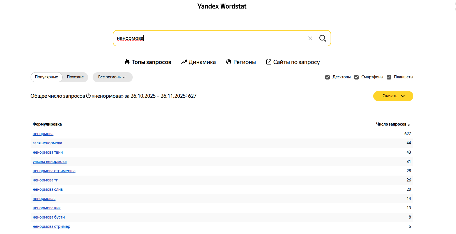Uncheck the Десктопы checkbox
Image resolution: width=456 pixels, height=234 pixels.
[x=327, y=77]
